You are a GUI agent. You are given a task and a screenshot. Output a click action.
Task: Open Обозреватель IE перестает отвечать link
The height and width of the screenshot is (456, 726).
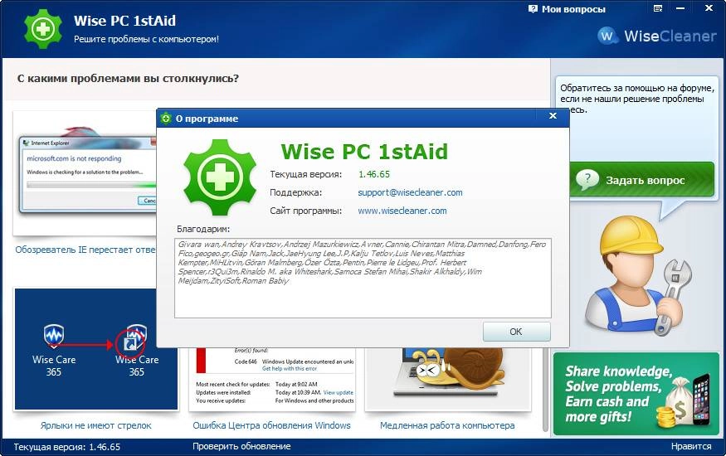85,250
